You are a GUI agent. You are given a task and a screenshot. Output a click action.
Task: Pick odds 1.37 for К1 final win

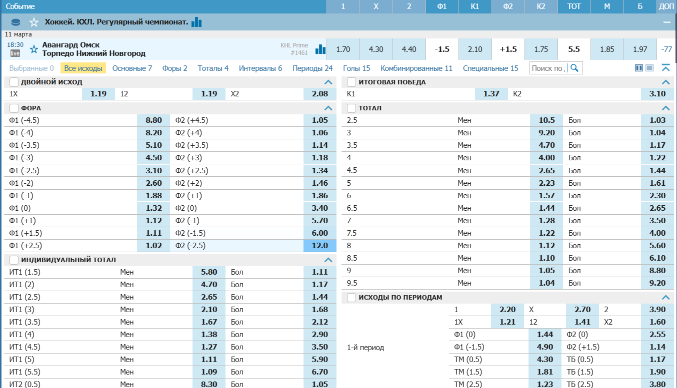[x=491, y=93]
